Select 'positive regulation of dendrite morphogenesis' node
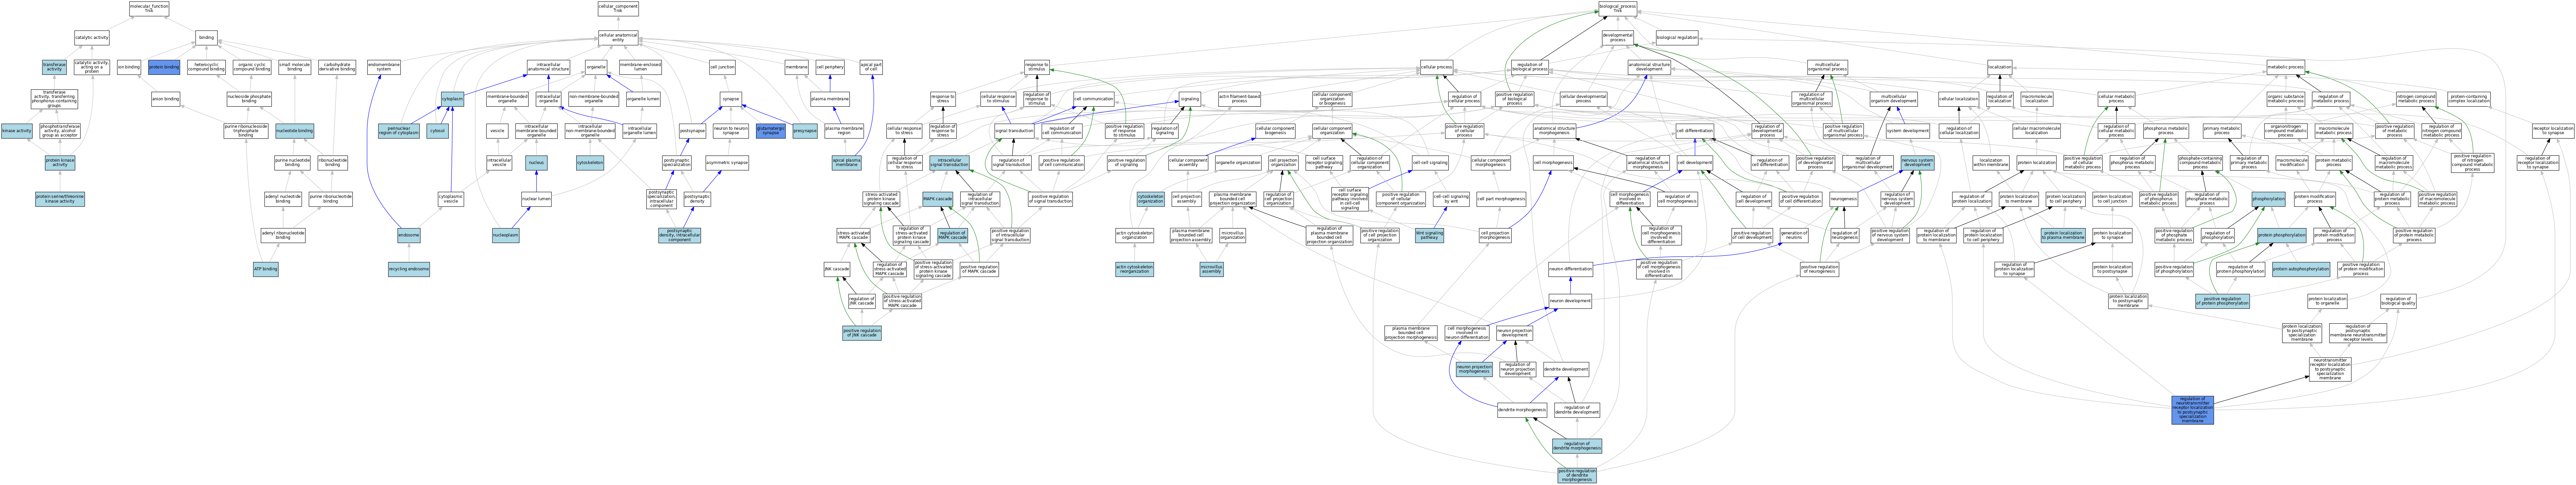 [1577, 475]
